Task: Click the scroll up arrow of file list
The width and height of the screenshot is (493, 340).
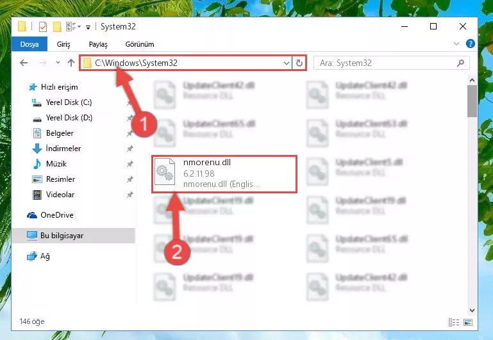Action: pos(472,80)
